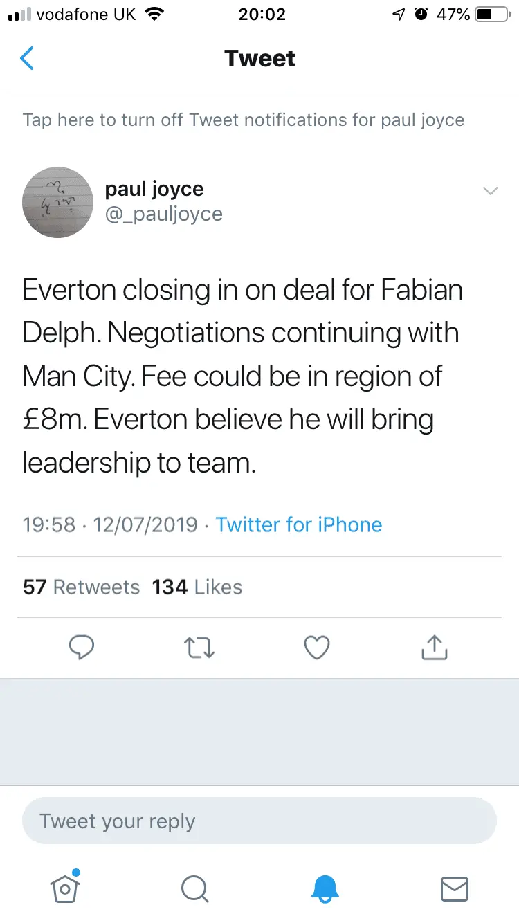View the 57 Retweets list
Image resolution: width=519 pixels, height=923 pixels.
tap(81, 587)
